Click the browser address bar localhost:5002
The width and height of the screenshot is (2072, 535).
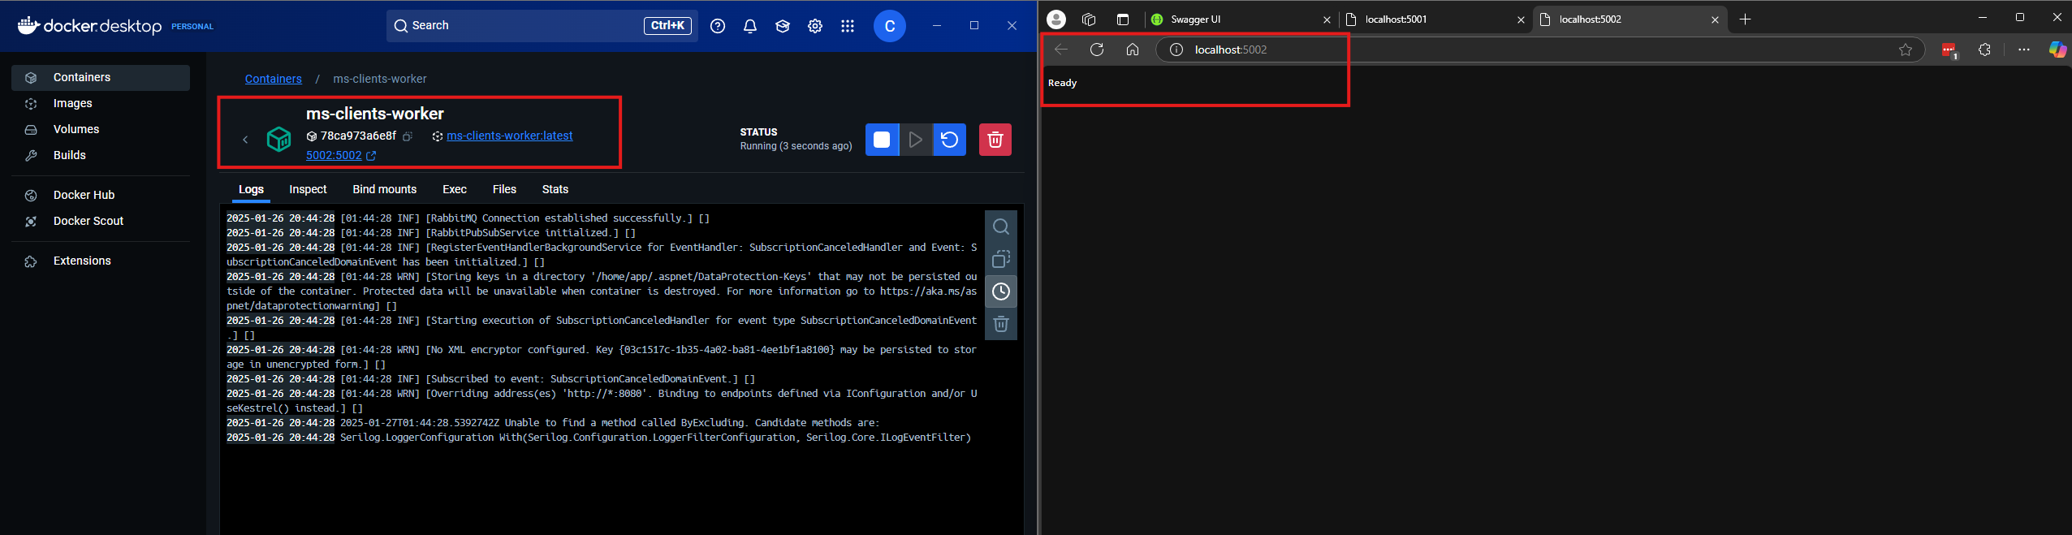(1540, 50)
